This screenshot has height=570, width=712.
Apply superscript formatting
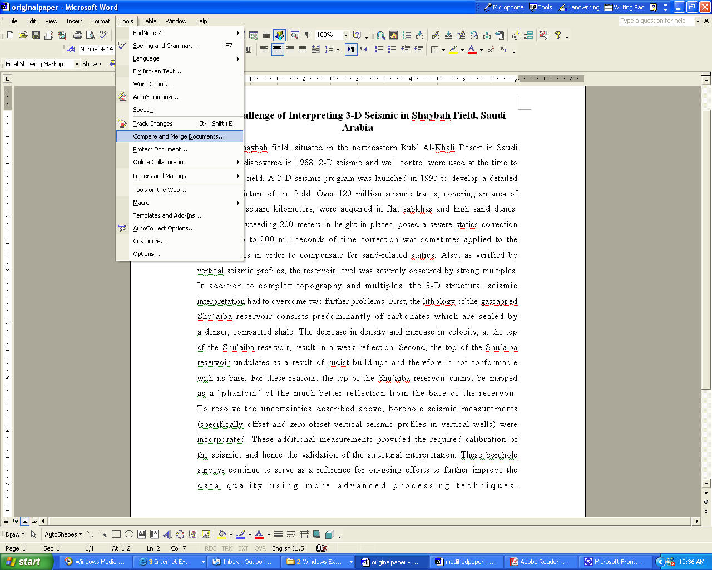(491, 50)
